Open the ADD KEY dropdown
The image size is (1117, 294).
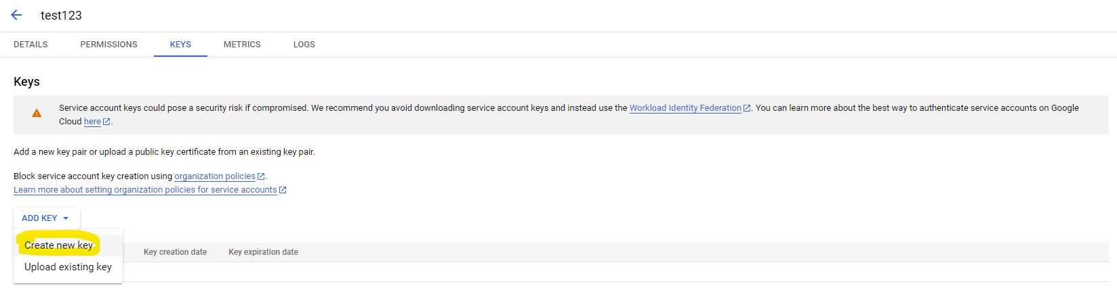[45, 218]
